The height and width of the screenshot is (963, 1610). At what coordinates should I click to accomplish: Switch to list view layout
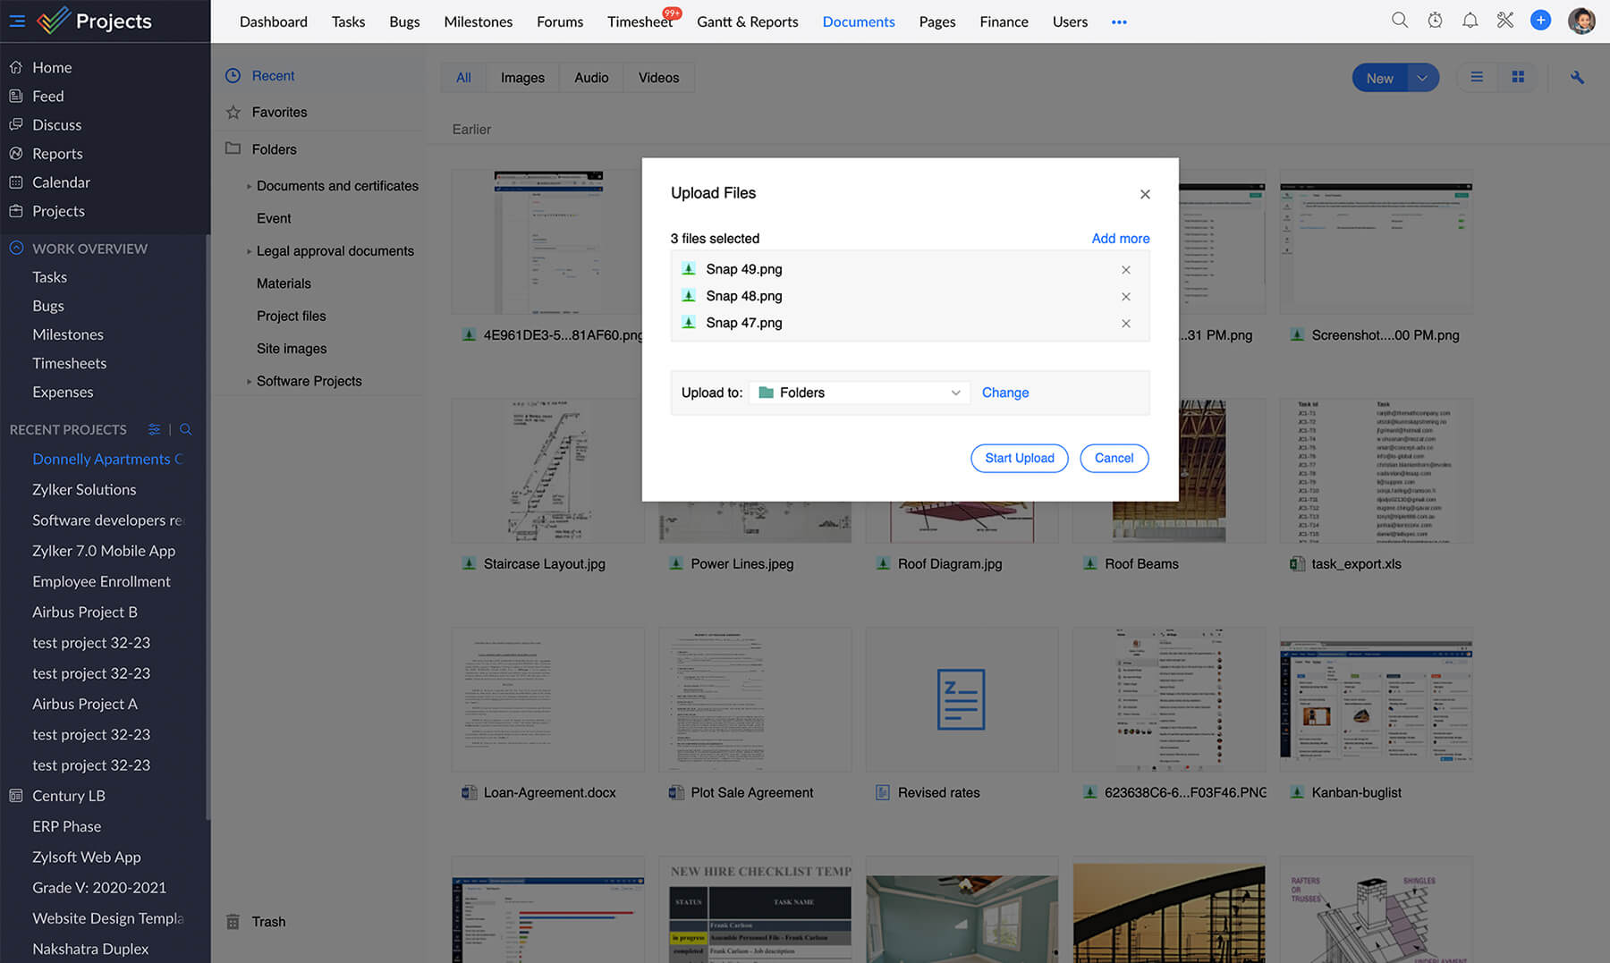coord(1477,78)
